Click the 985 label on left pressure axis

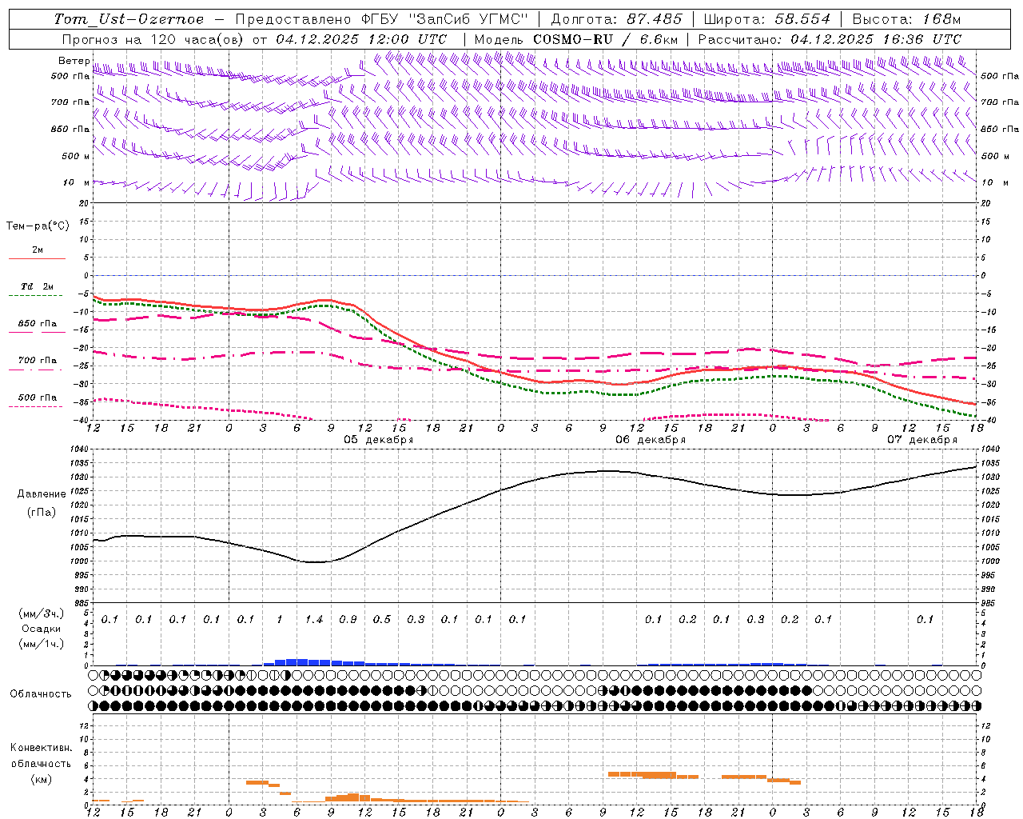[x=82, y=603]
